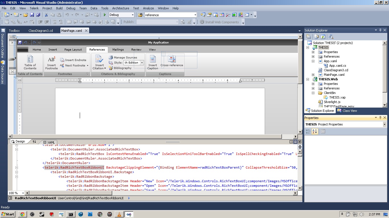The height and width of the screenshot is (218, 389).
Task: Select Alphabetical sort in the Properties panel
Action: click(x=314, y=131)
